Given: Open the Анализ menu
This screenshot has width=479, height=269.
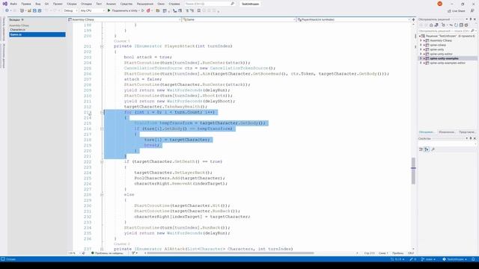Looking at the screenshot, I should point(111,4).
